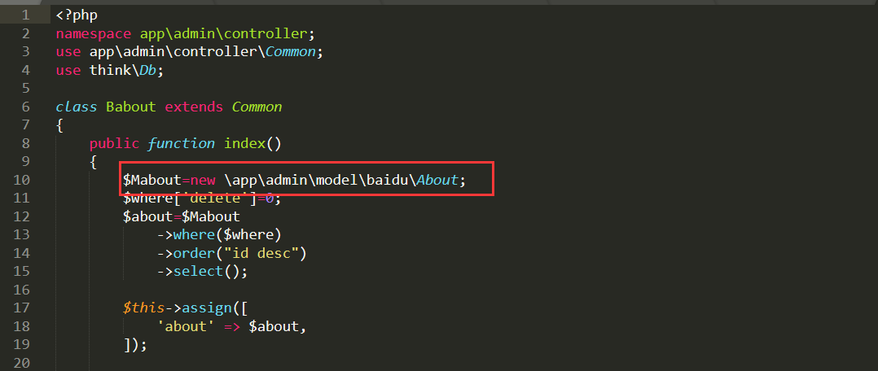This screenshot has width=878, height=371.
Task: Click the closing ]); on line 19
Action: tap(135, 345)
